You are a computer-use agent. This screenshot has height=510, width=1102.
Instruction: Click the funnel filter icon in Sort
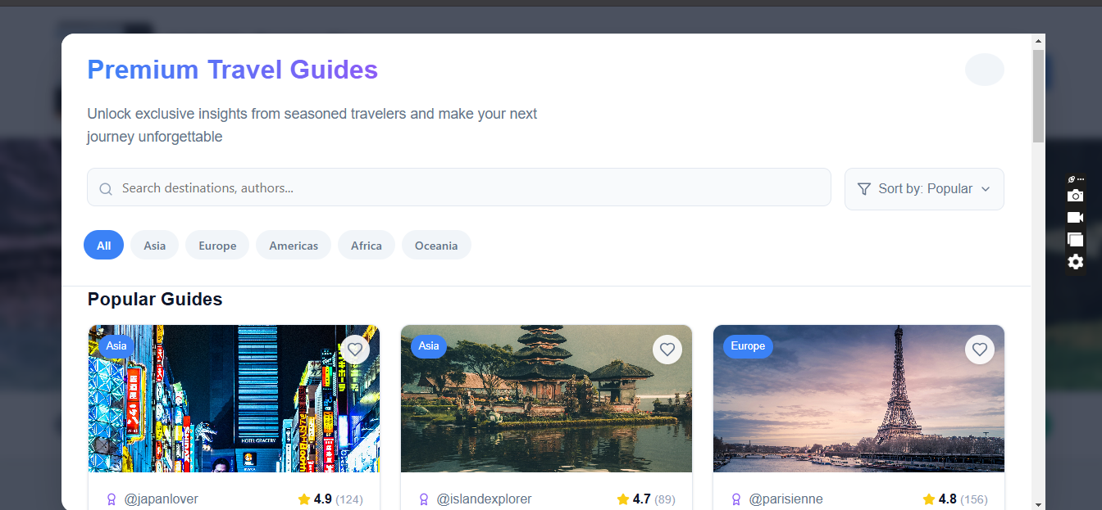coord(863,189)
